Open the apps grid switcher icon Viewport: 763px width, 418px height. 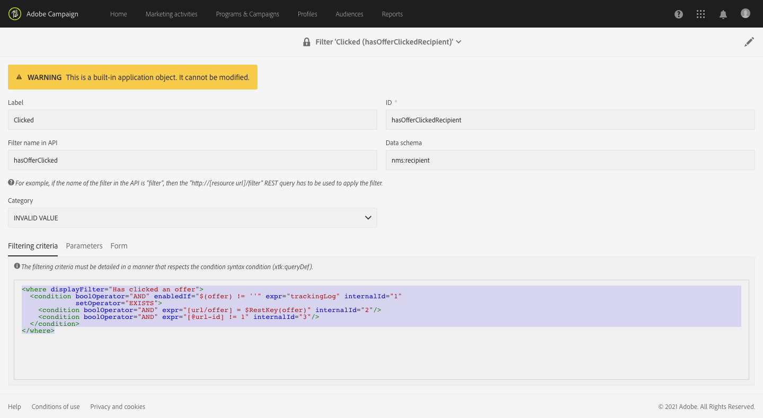700,14
